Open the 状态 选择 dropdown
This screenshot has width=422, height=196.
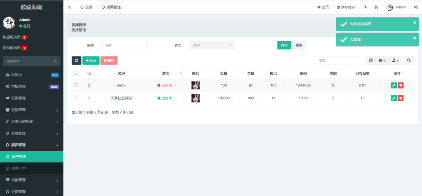click(212, 45)
